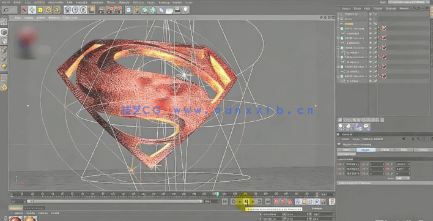
Task: Switch to Points mode
Action: 4,50
